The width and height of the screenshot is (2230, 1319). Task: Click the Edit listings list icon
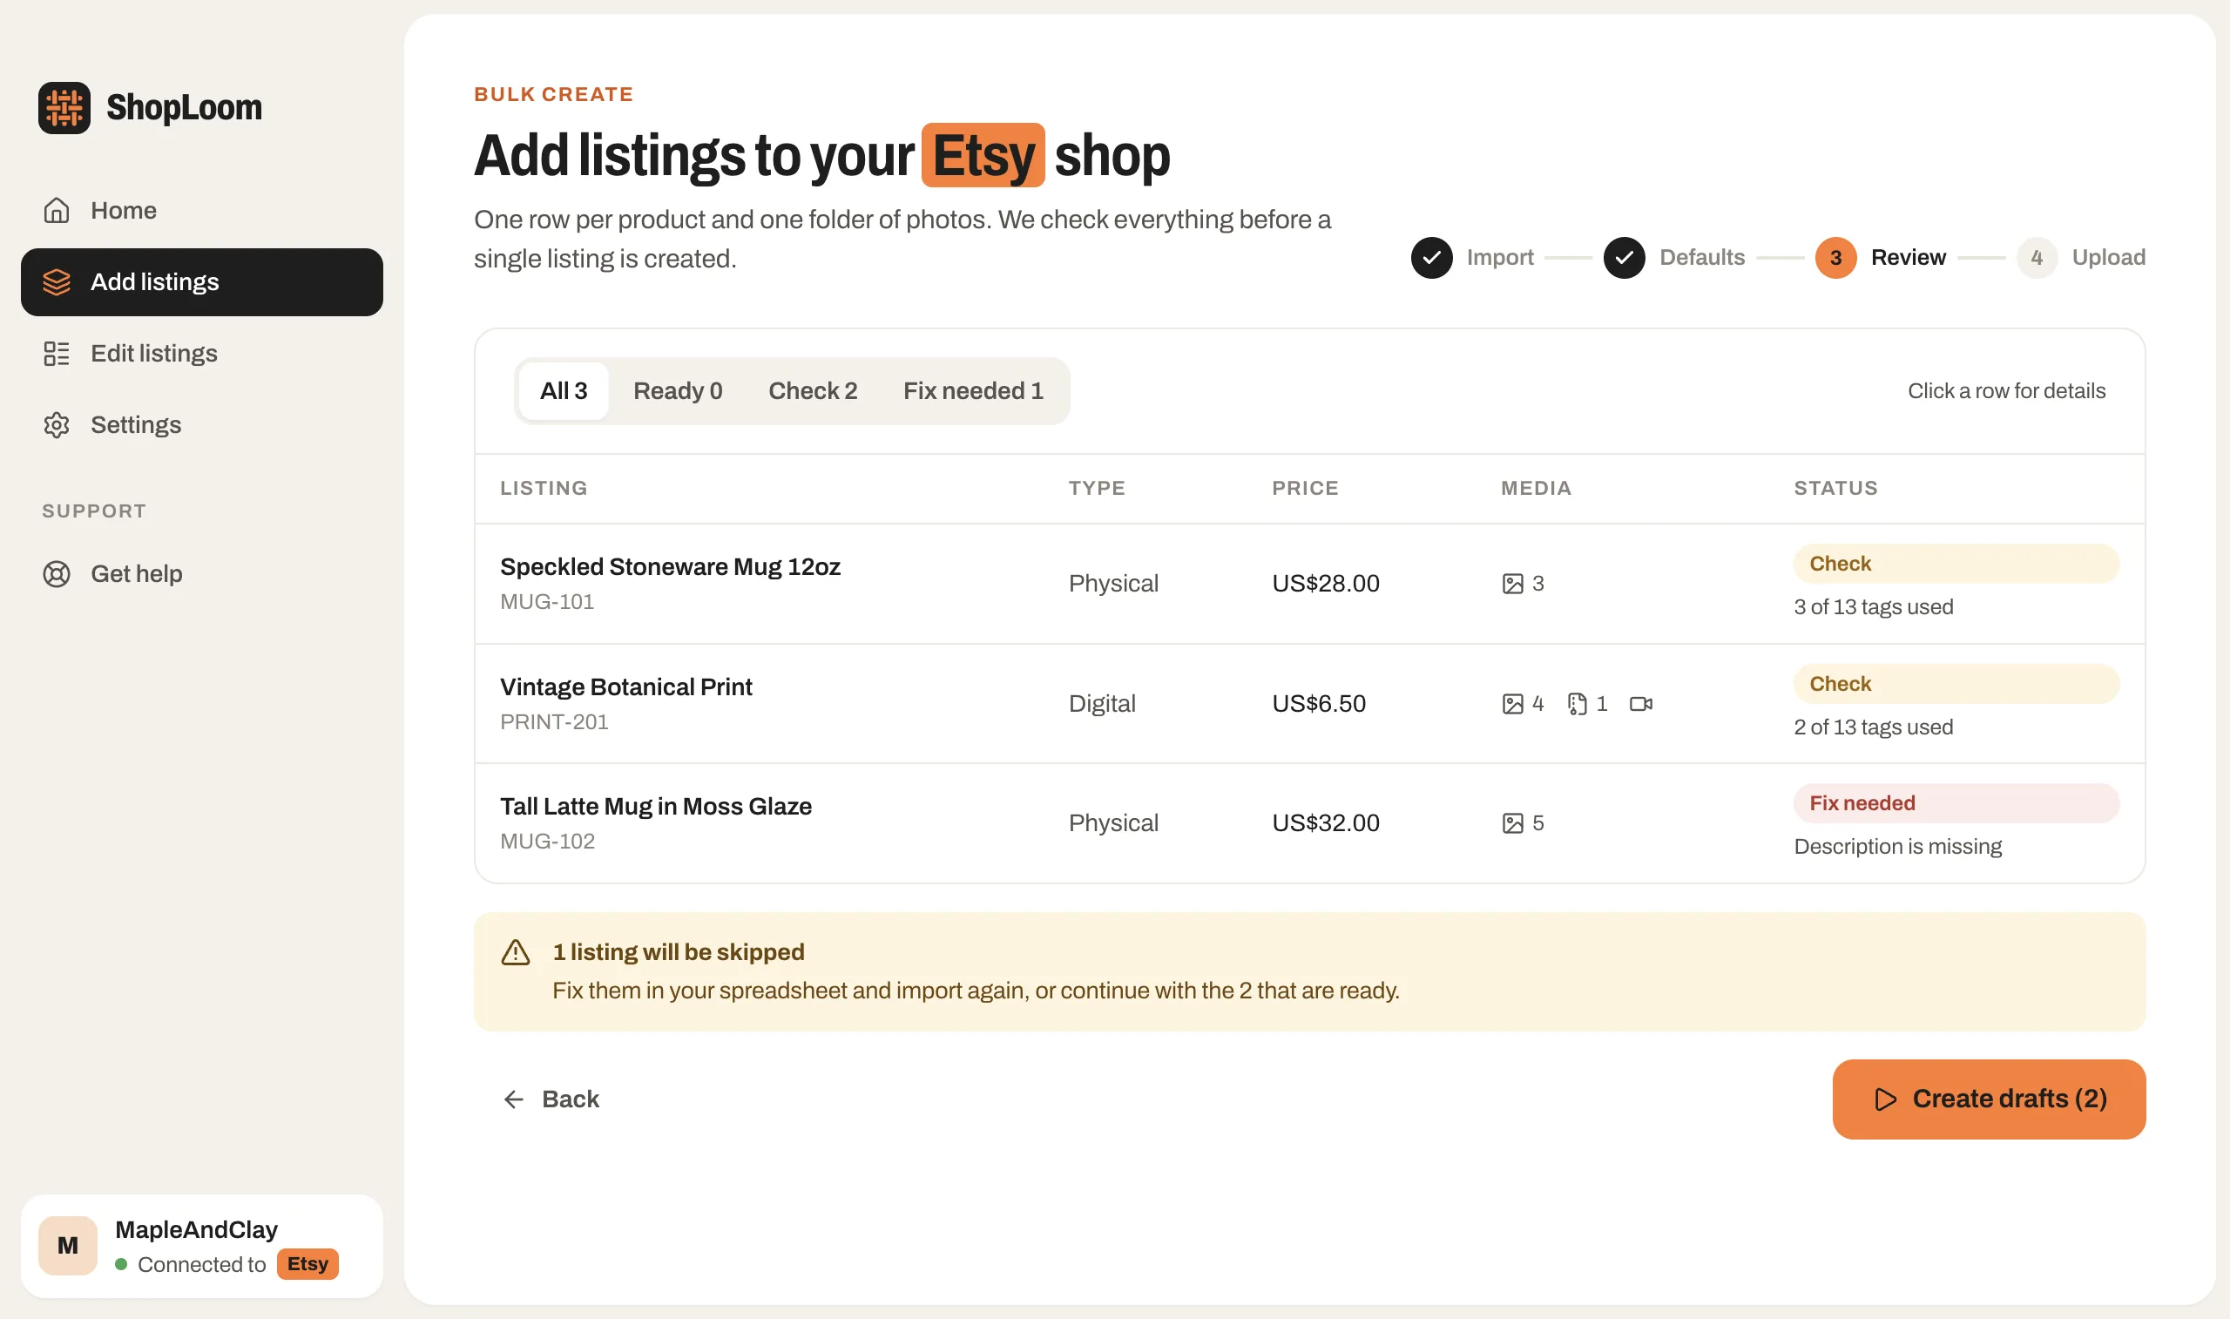57,354
